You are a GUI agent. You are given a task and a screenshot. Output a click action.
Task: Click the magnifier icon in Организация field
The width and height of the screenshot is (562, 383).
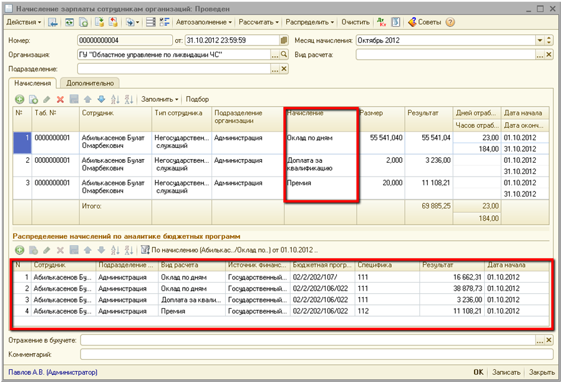[284, 55]
